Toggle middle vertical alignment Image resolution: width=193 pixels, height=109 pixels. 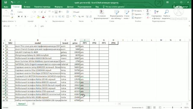tap(53, 12)
